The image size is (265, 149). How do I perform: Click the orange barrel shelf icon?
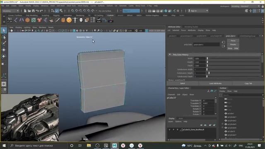click(63, 20)
